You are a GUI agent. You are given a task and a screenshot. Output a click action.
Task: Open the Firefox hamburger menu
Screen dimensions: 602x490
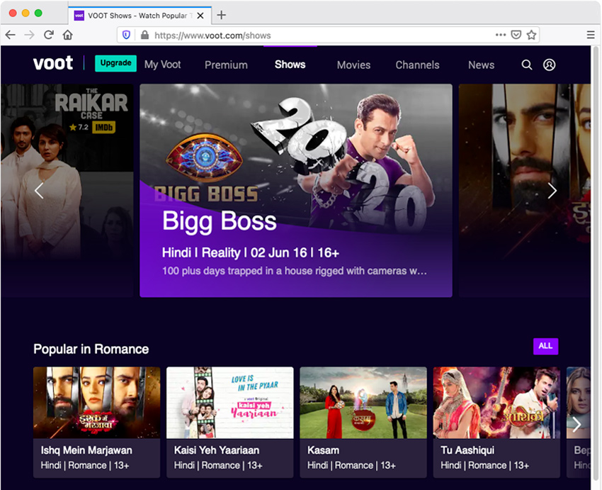point(591,35)
